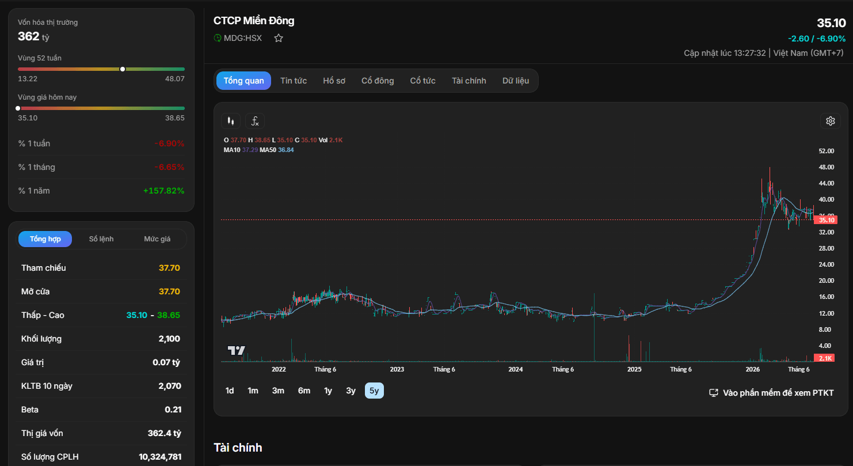Viewport: 853px width, 466px height.
Task: Click the clock icon beside MDG:HSX
Action: coord(218,38)
